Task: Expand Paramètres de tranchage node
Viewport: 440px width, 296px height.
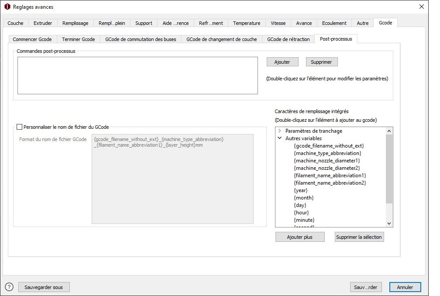Action: (280, 131)
